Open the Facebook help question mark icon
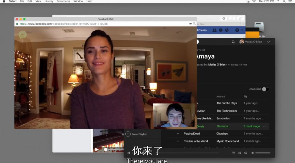The height and width of the screenshot is (163, 295). click(237, 30)
